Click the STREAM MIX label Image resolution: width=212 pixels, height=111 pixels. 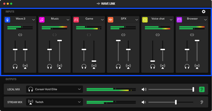coord(15,102)
